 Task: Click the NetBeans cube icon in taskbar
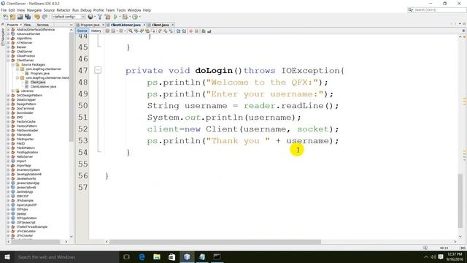[x=187, y=256]
